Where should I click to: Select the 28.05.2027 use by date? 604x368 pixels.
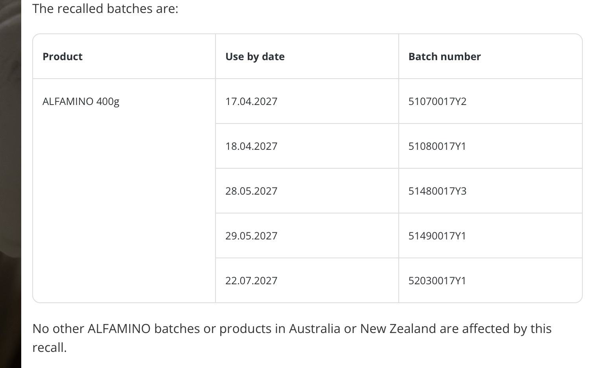(251, 191)
